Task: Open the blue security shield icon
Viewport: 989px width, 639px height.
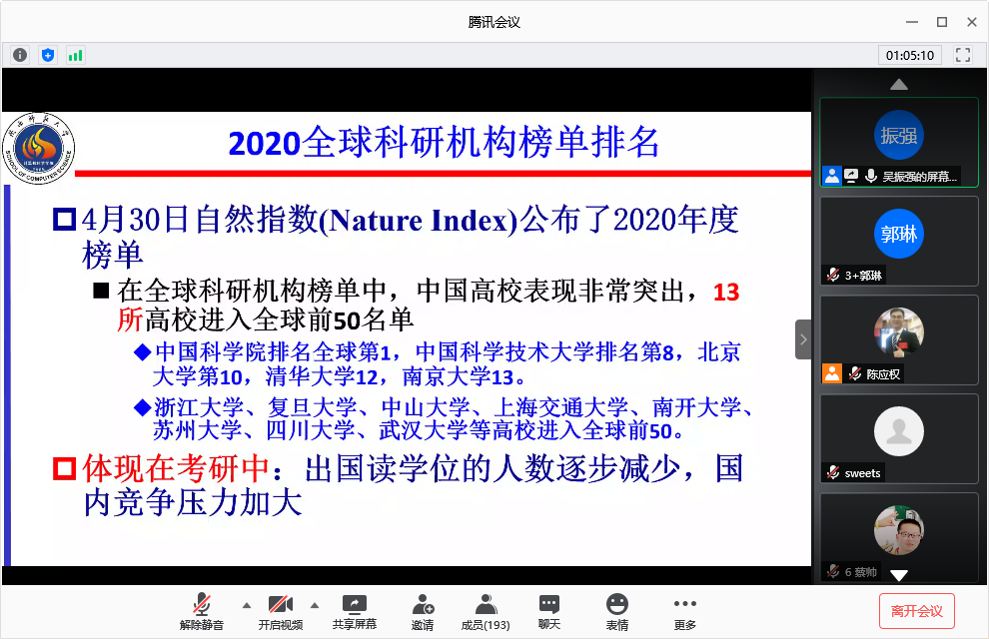Action: [x=48, y=55]
